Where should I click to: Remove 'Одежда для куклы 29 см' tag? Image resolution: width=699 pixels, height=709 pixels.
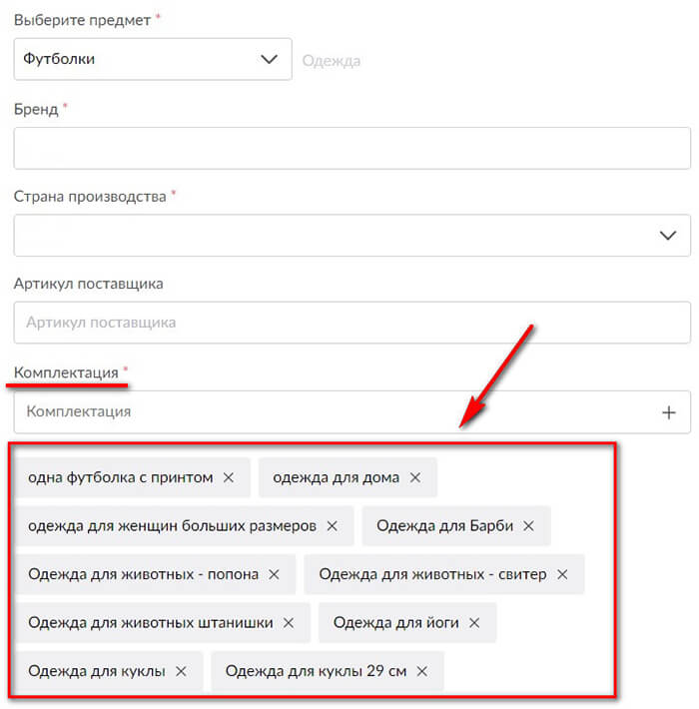422,671
